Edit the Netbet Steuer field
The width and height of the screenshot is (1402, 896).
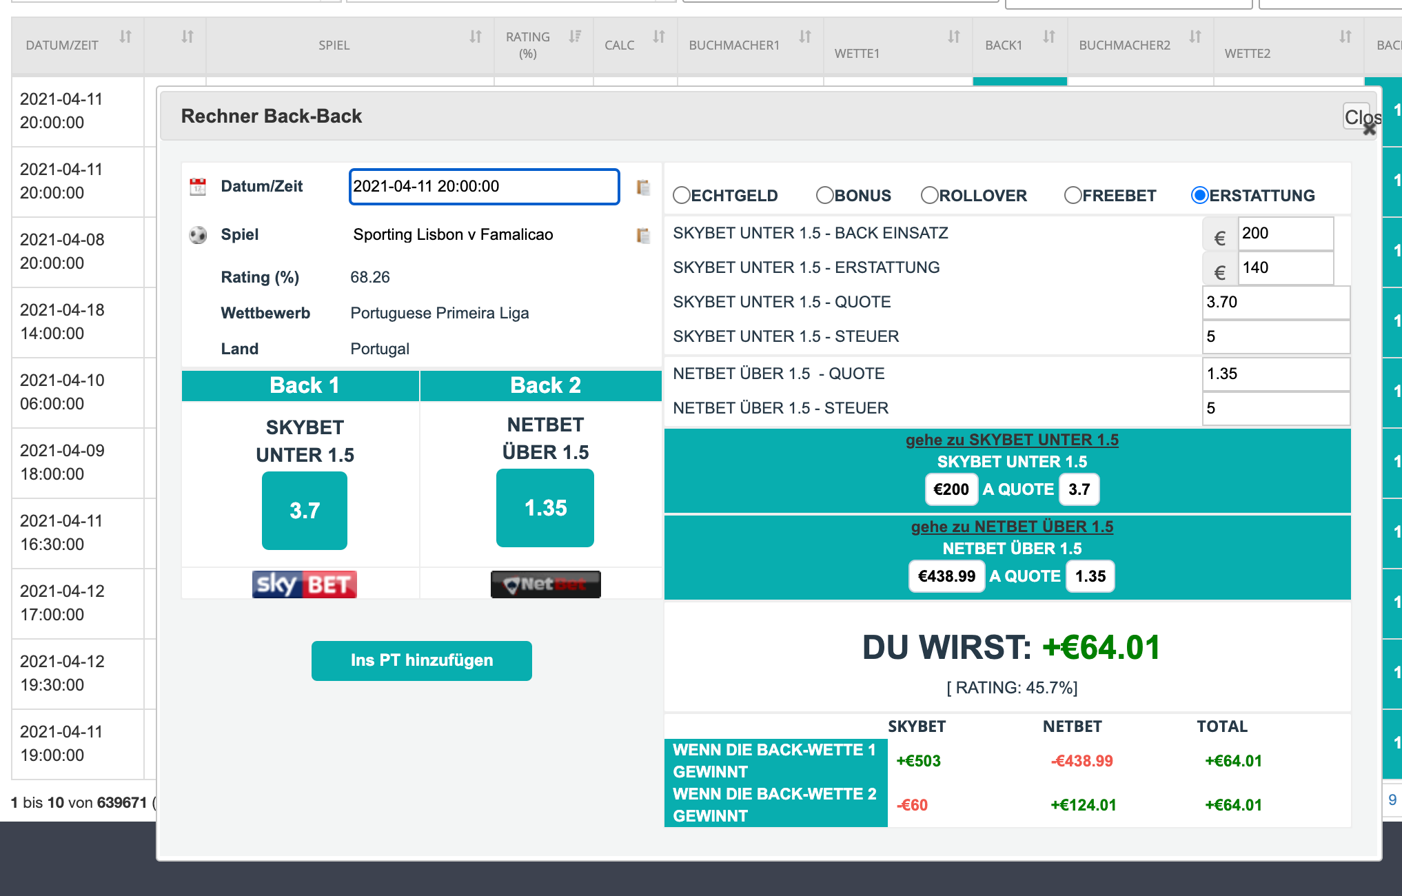coord(1276,409)
